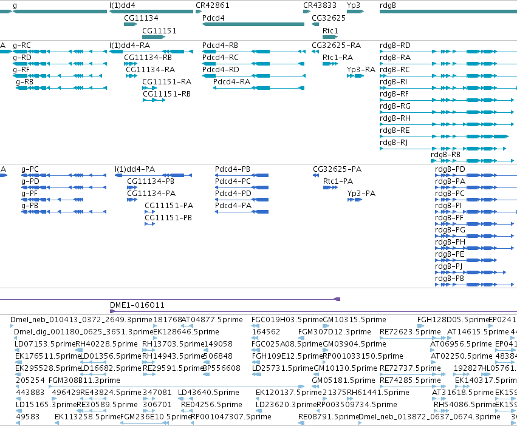
Task: Click the DME1-016011 feature label
Action: [137, 305]
